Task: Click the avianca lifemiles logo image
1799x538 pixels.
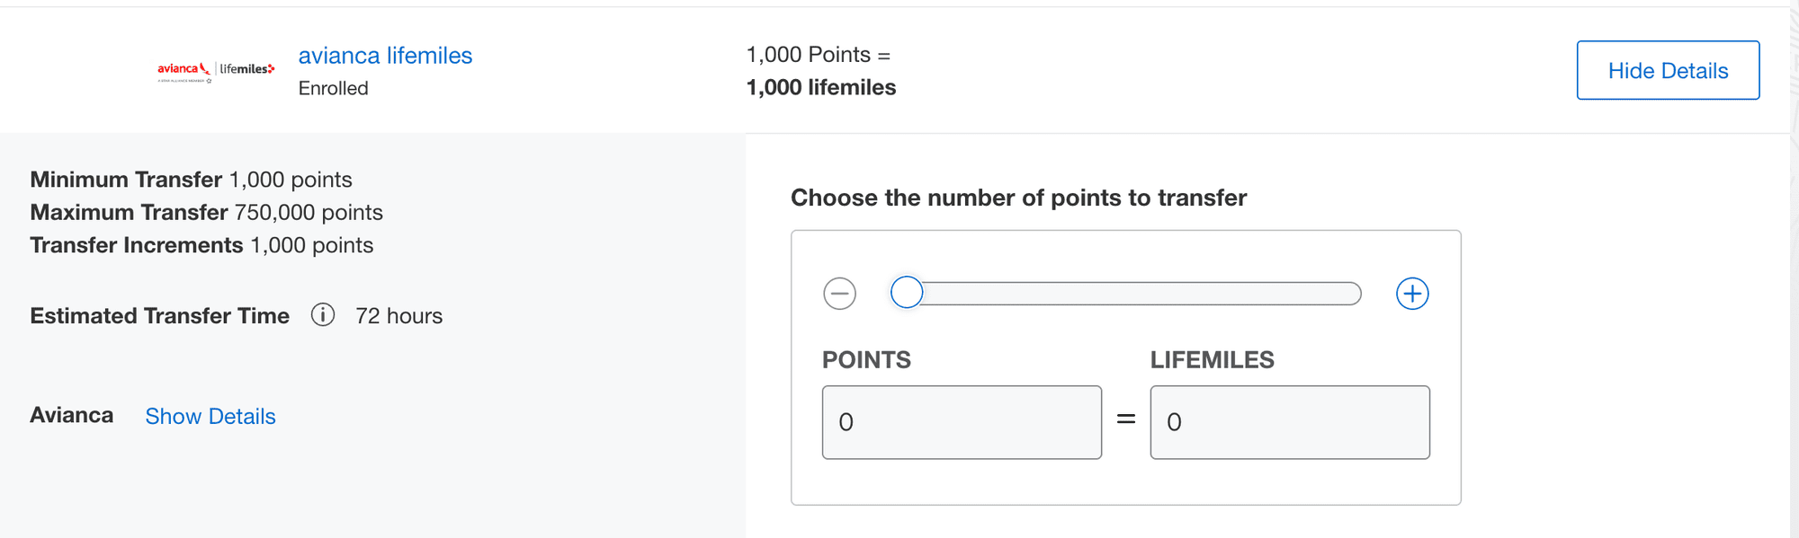Action: coord(216,71)
